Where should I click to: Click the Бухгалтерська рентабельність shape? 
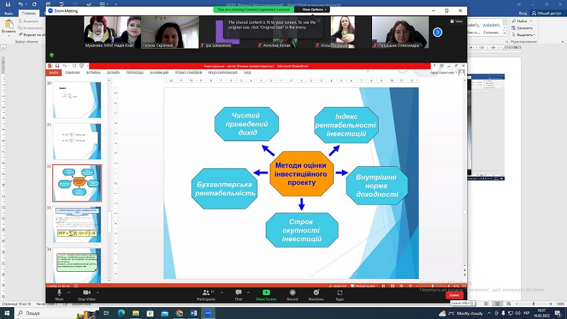click(x=224, y=188)
